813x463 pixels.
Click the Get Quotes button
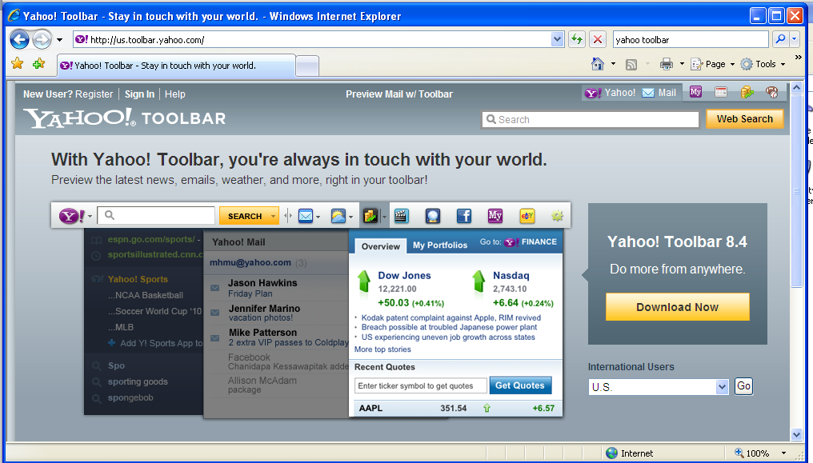520,385
